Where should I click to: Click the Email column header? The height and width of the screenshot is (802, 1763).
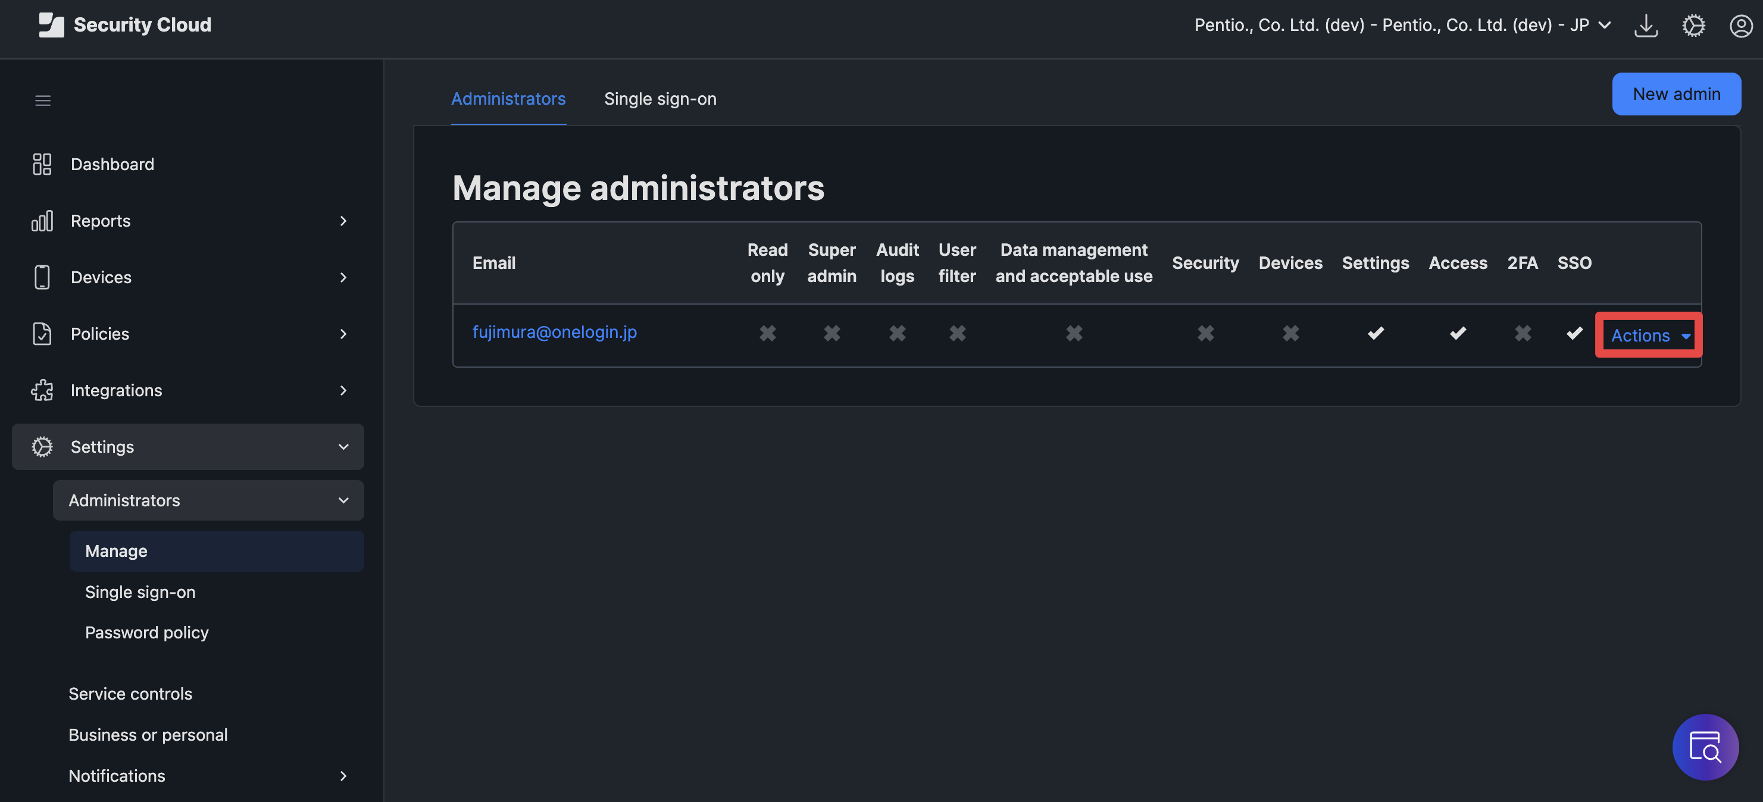pyautogui.click(x=493, y=263)
